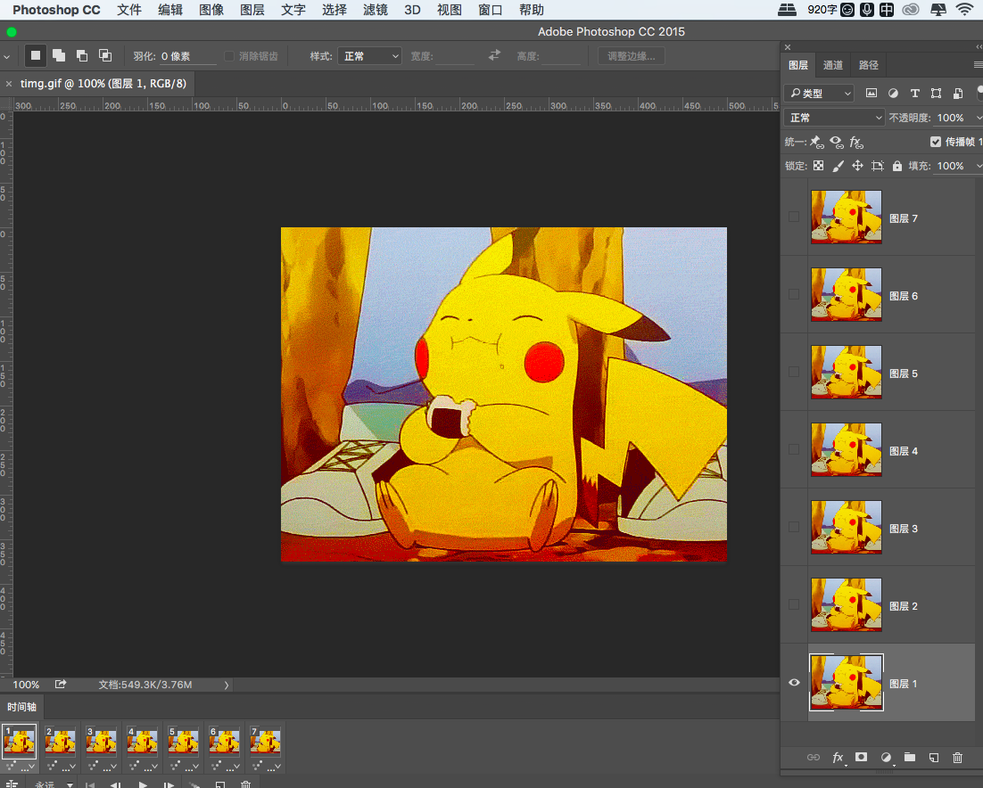Viewport: 983px width, 788px height.
Task: Click the lock all padlock icon
Action: coord(897,166)
